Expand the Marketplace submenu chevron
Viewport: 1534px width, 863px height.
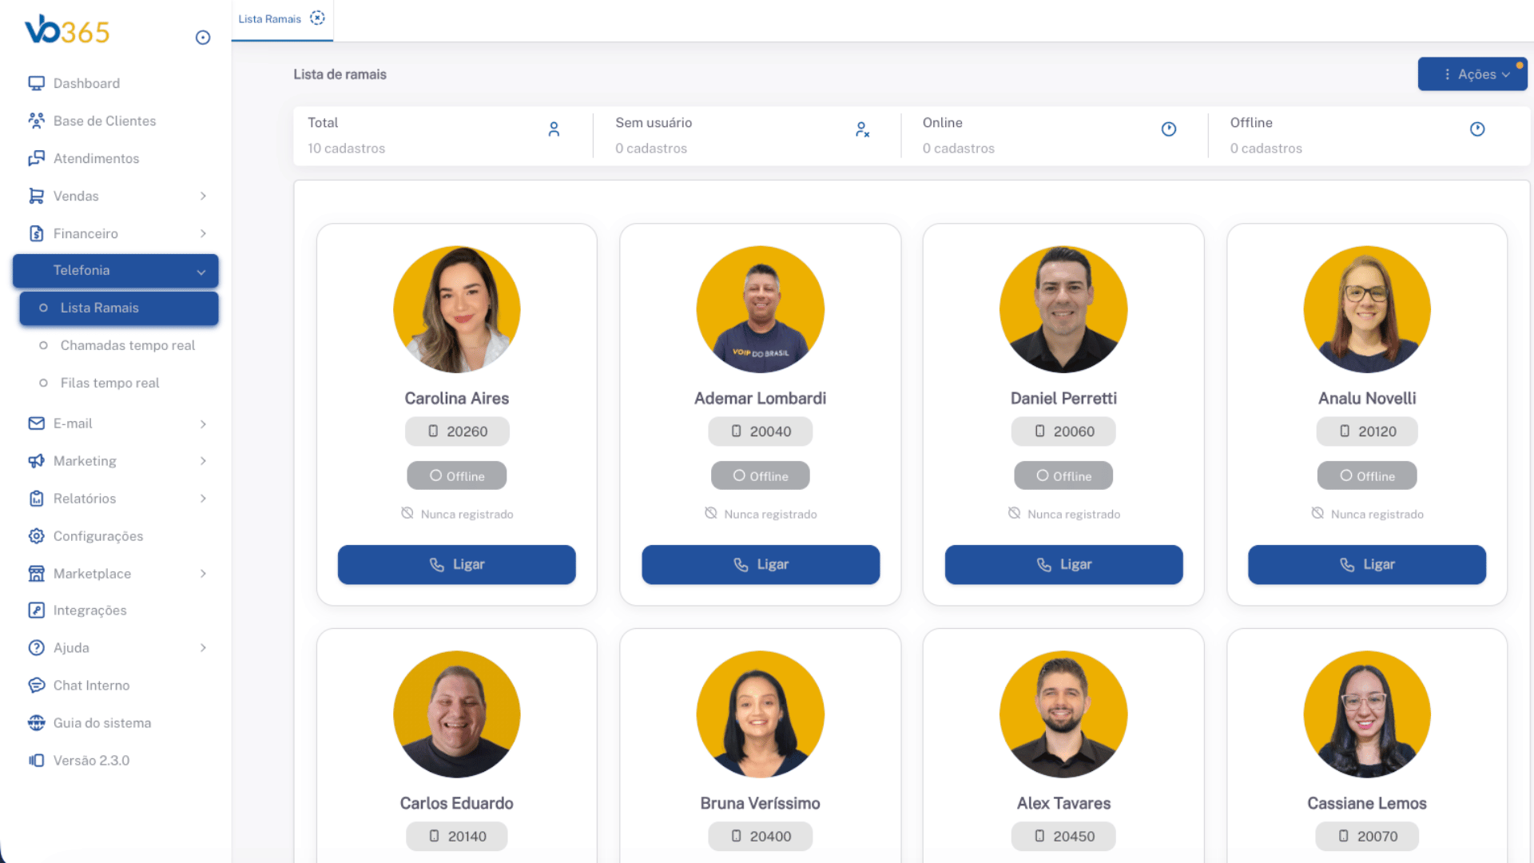click(203, 574)
